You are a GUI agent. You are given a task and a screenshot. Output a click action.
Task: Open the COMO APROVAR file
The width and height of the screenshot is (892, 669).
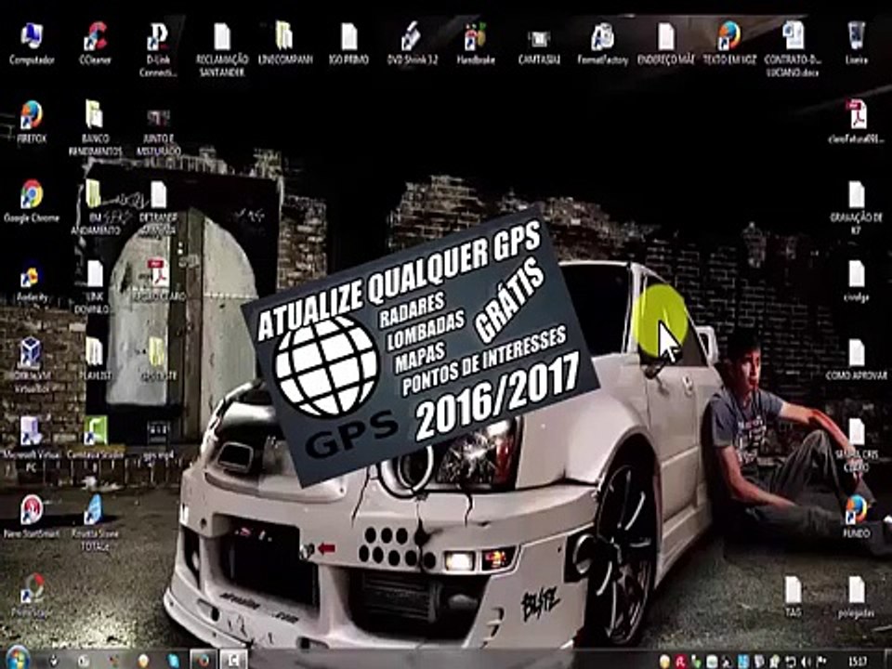pyautogui.click(x=856, y=354)
